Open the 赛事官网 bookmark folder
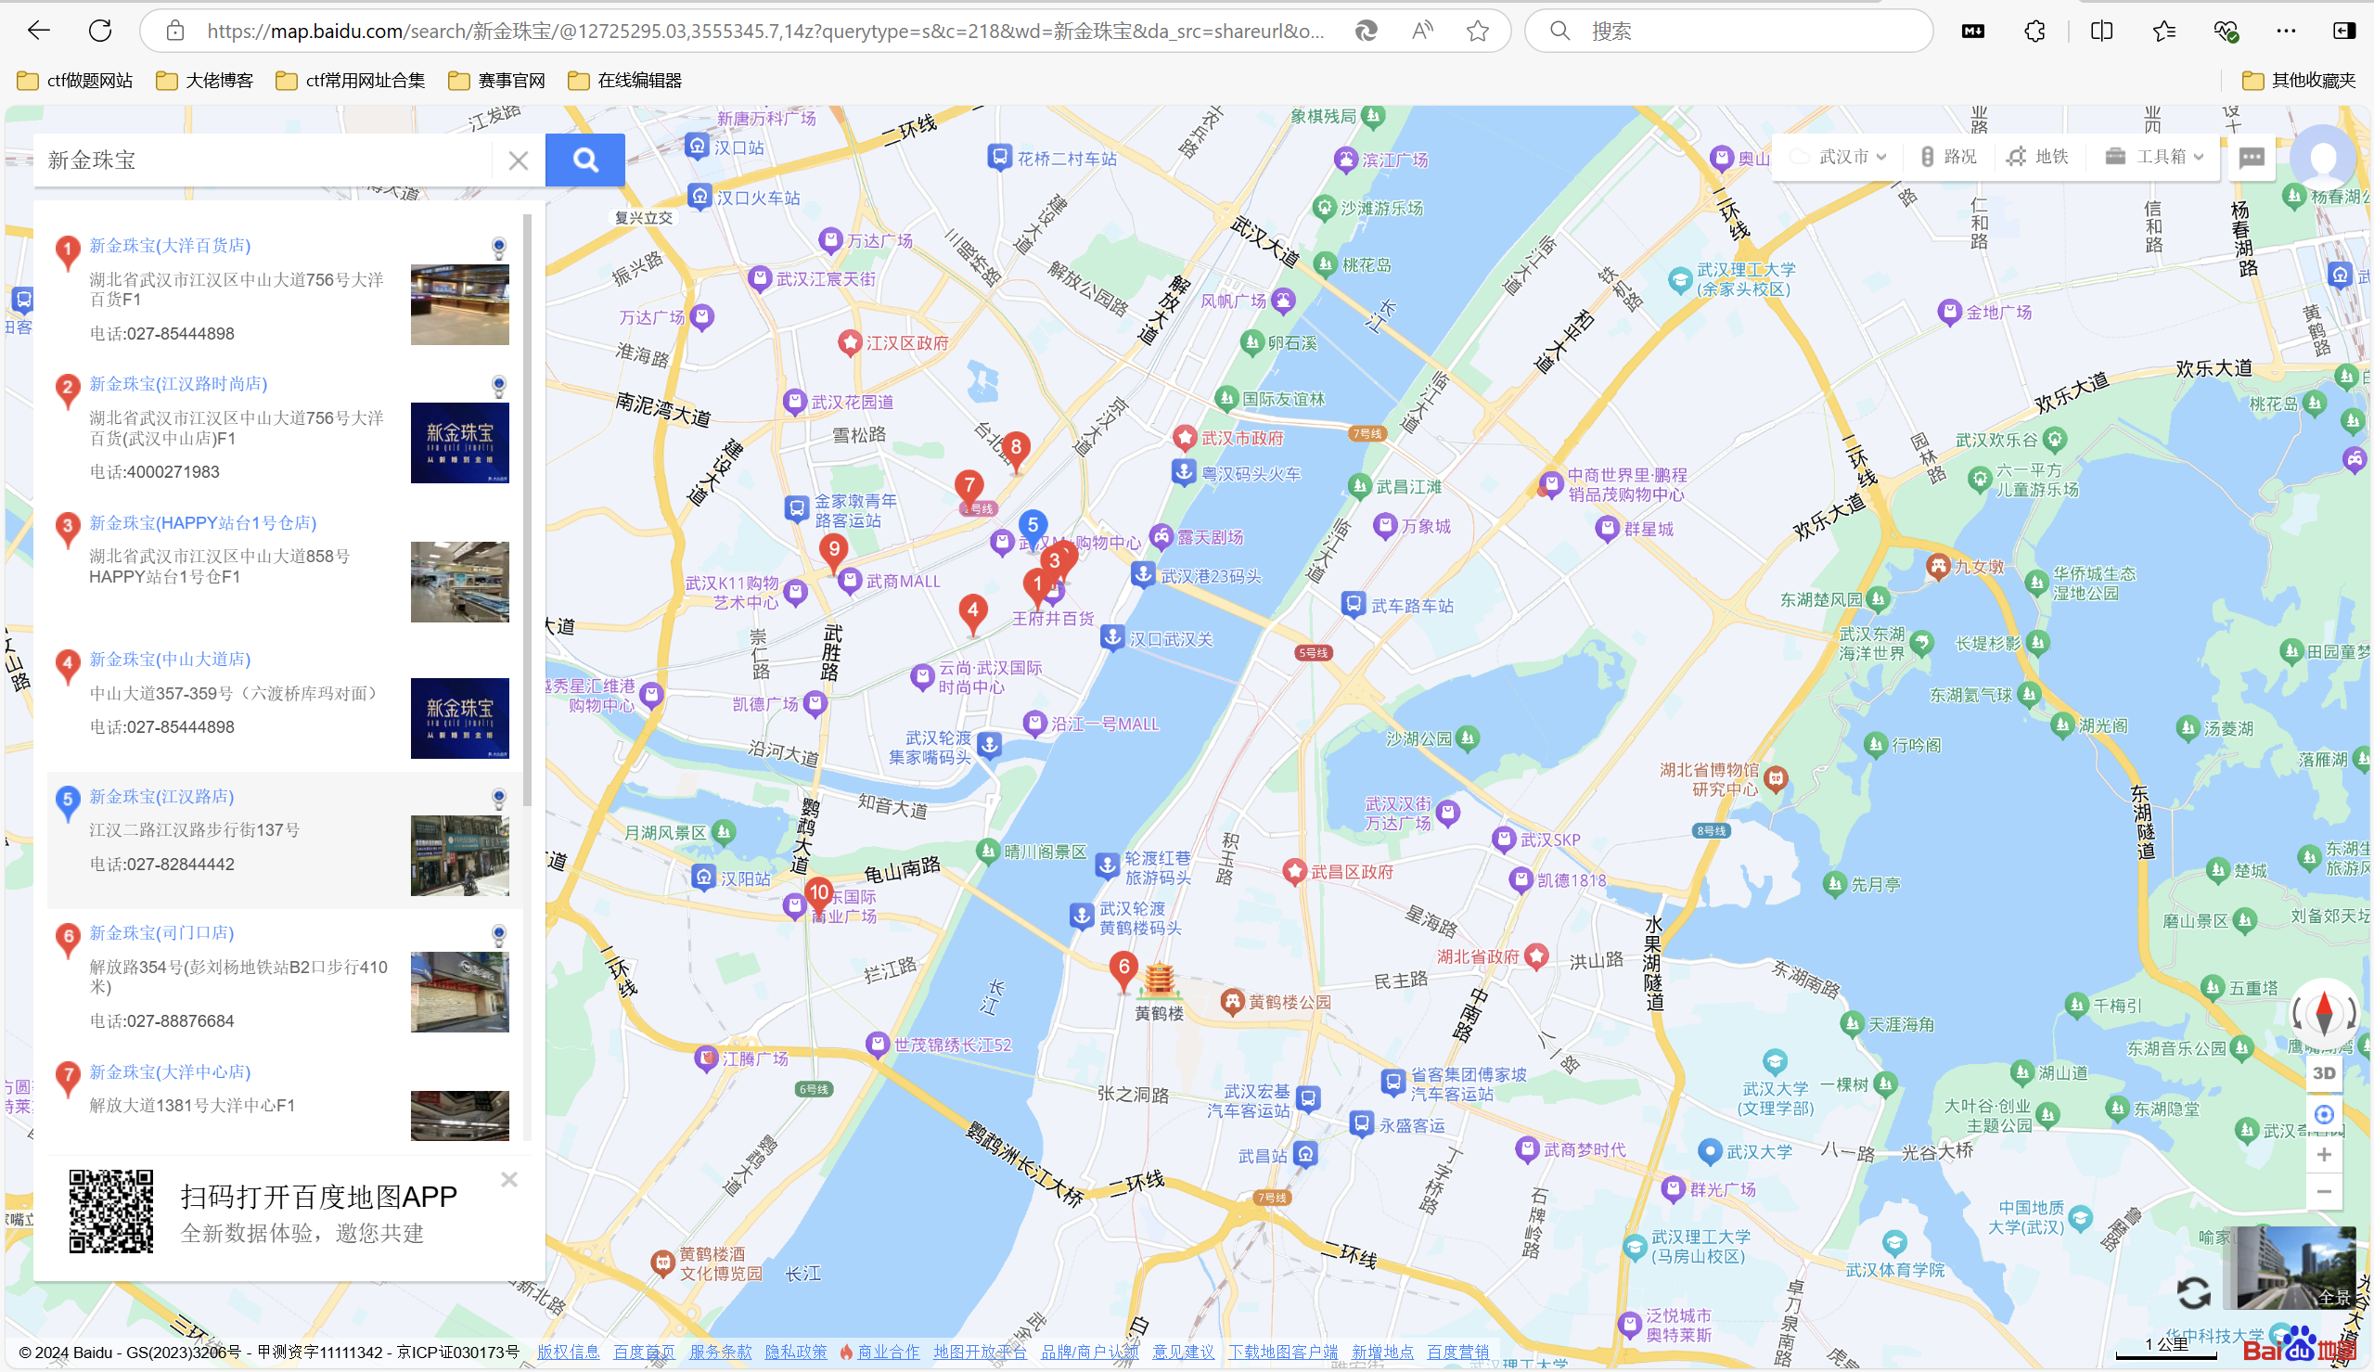This screenshot has height=1372, width=2374. [497, 81]
